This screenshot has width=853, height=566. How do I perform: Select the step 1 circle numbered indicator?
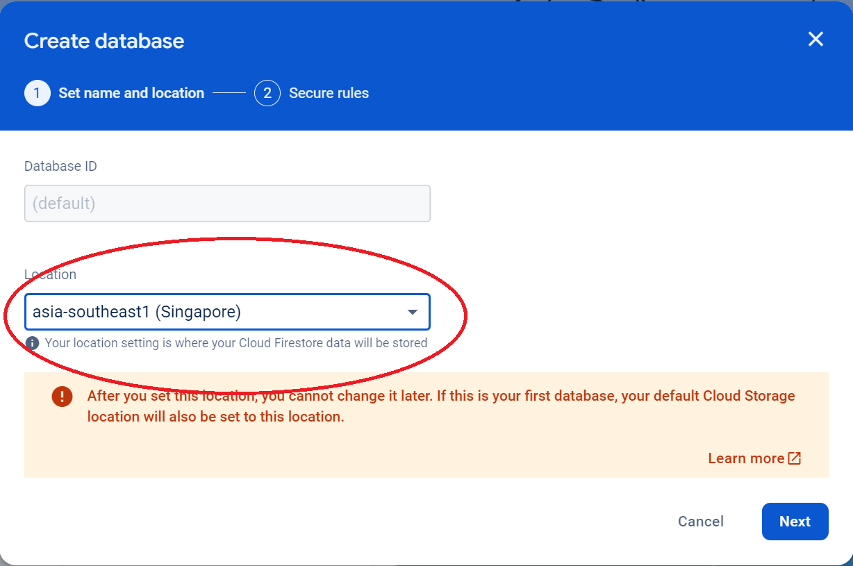[x=37, y=92]
